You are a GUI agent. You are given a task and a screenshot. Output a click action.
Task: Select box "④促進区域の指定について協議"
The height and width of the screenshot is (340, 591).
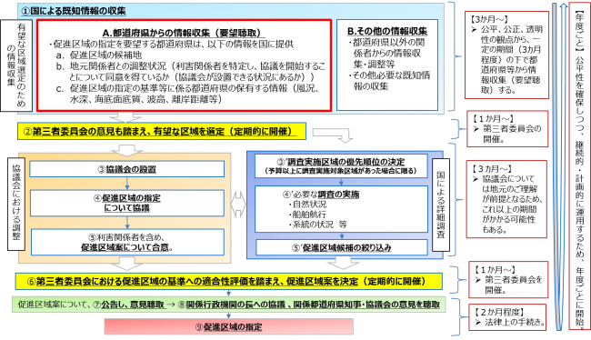coord(127,203)
